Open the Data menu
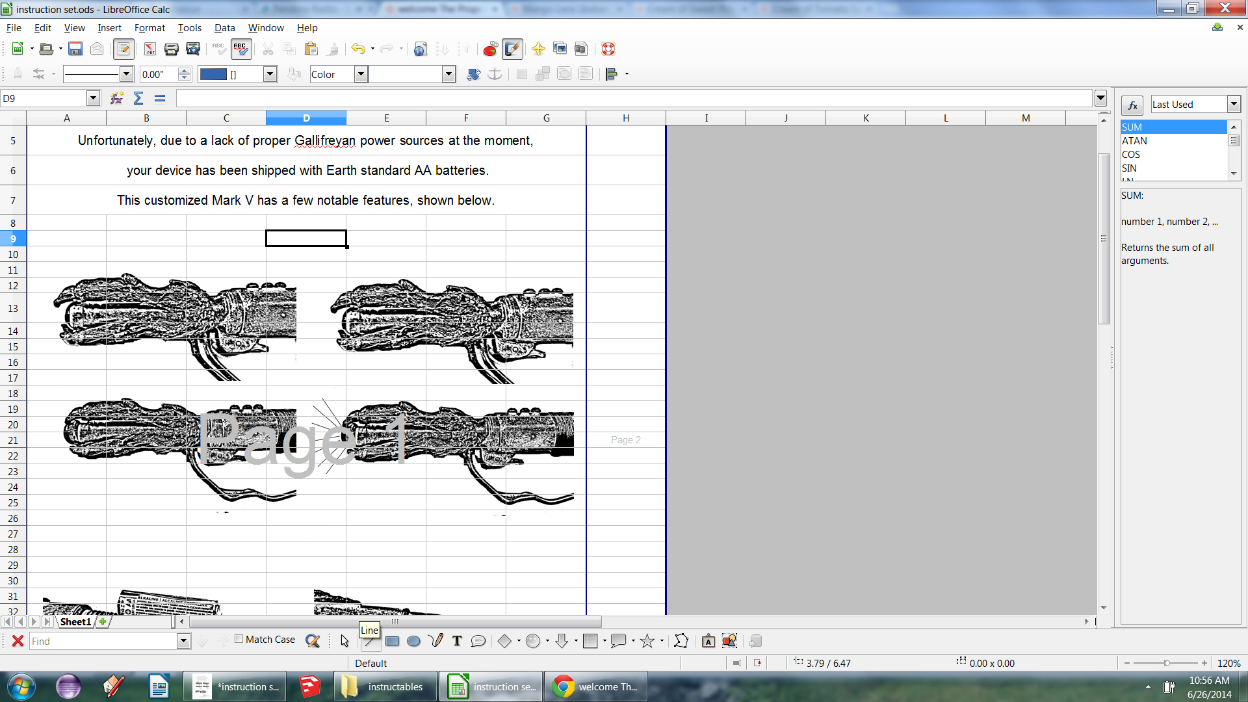1248x702 pixels. click(x=224, y=28)
